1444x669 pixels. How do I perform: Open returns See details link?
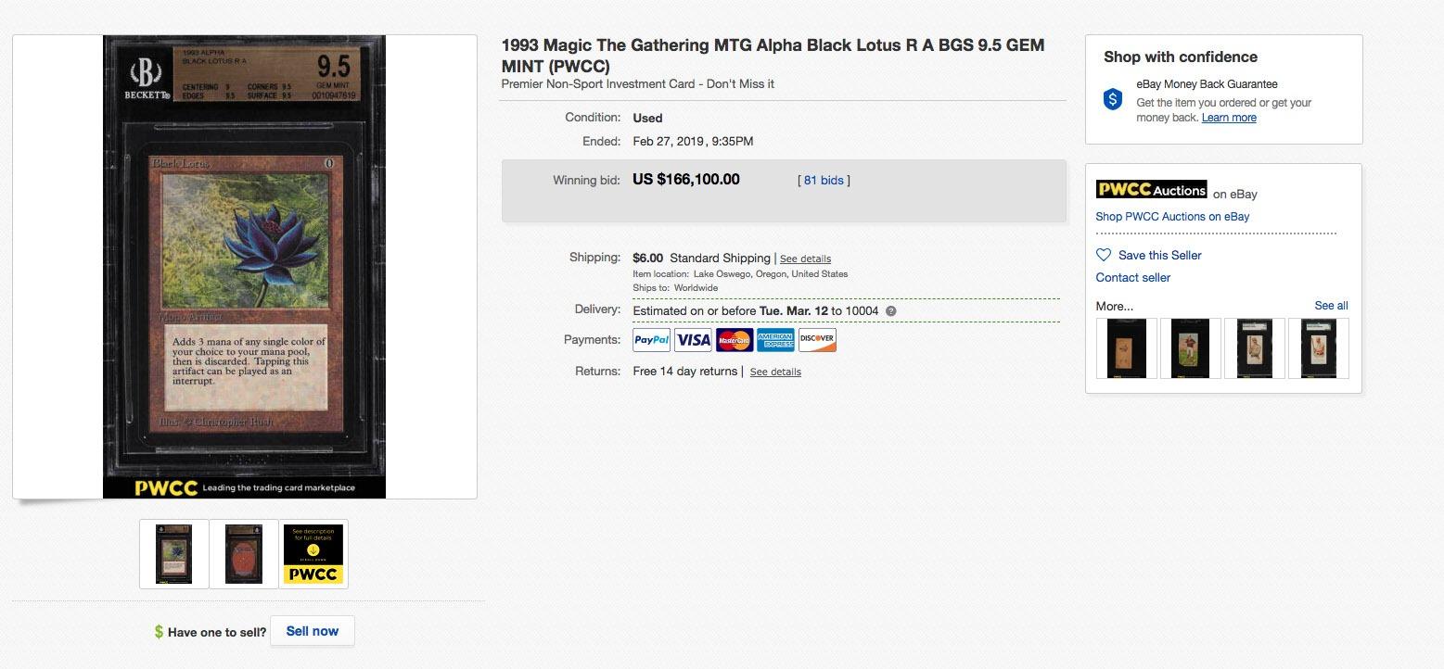tap(775, 372)
